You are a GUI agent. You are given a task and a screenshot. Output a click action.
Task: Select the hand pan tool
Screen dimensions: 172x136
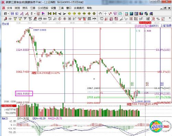(100, 14)
